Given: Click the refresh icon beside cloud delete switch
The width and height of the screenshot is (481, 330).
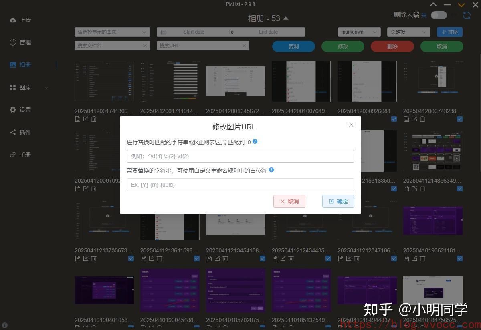Looking at the screenshot, I should click(x=467, y=15).
